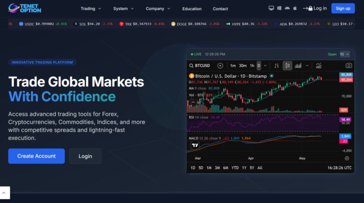364x203 pixels.
Task: Click the 58.49 RSI value label
Action: click(345, 119)
